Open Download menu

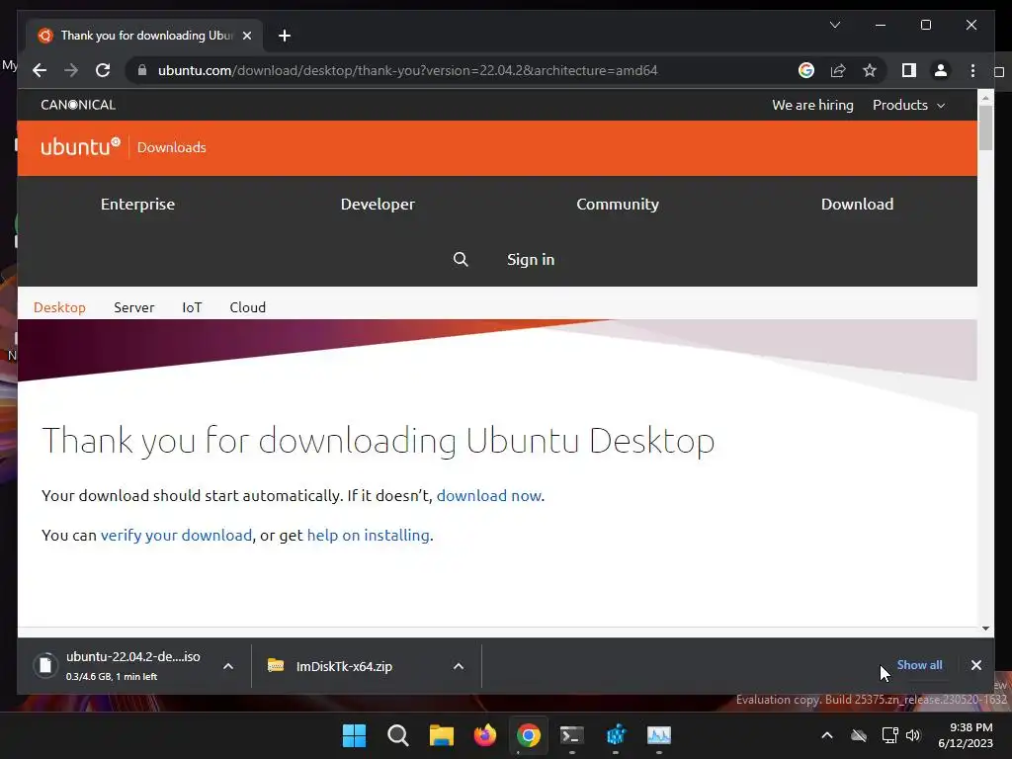857,204
